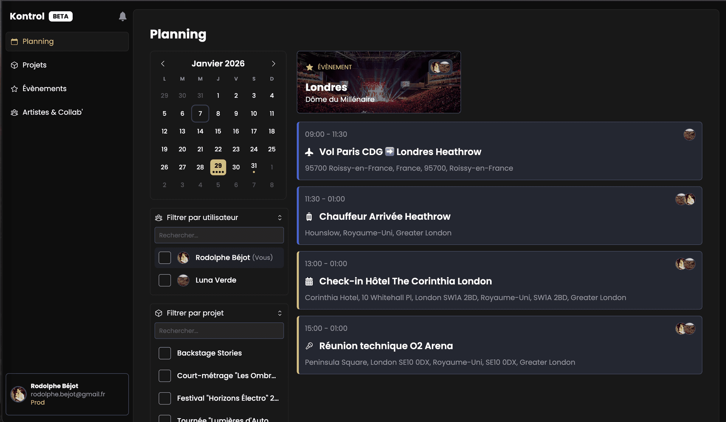Collapse the Filtrer par projet section
The image size is (726, 422).
[280, 313]
